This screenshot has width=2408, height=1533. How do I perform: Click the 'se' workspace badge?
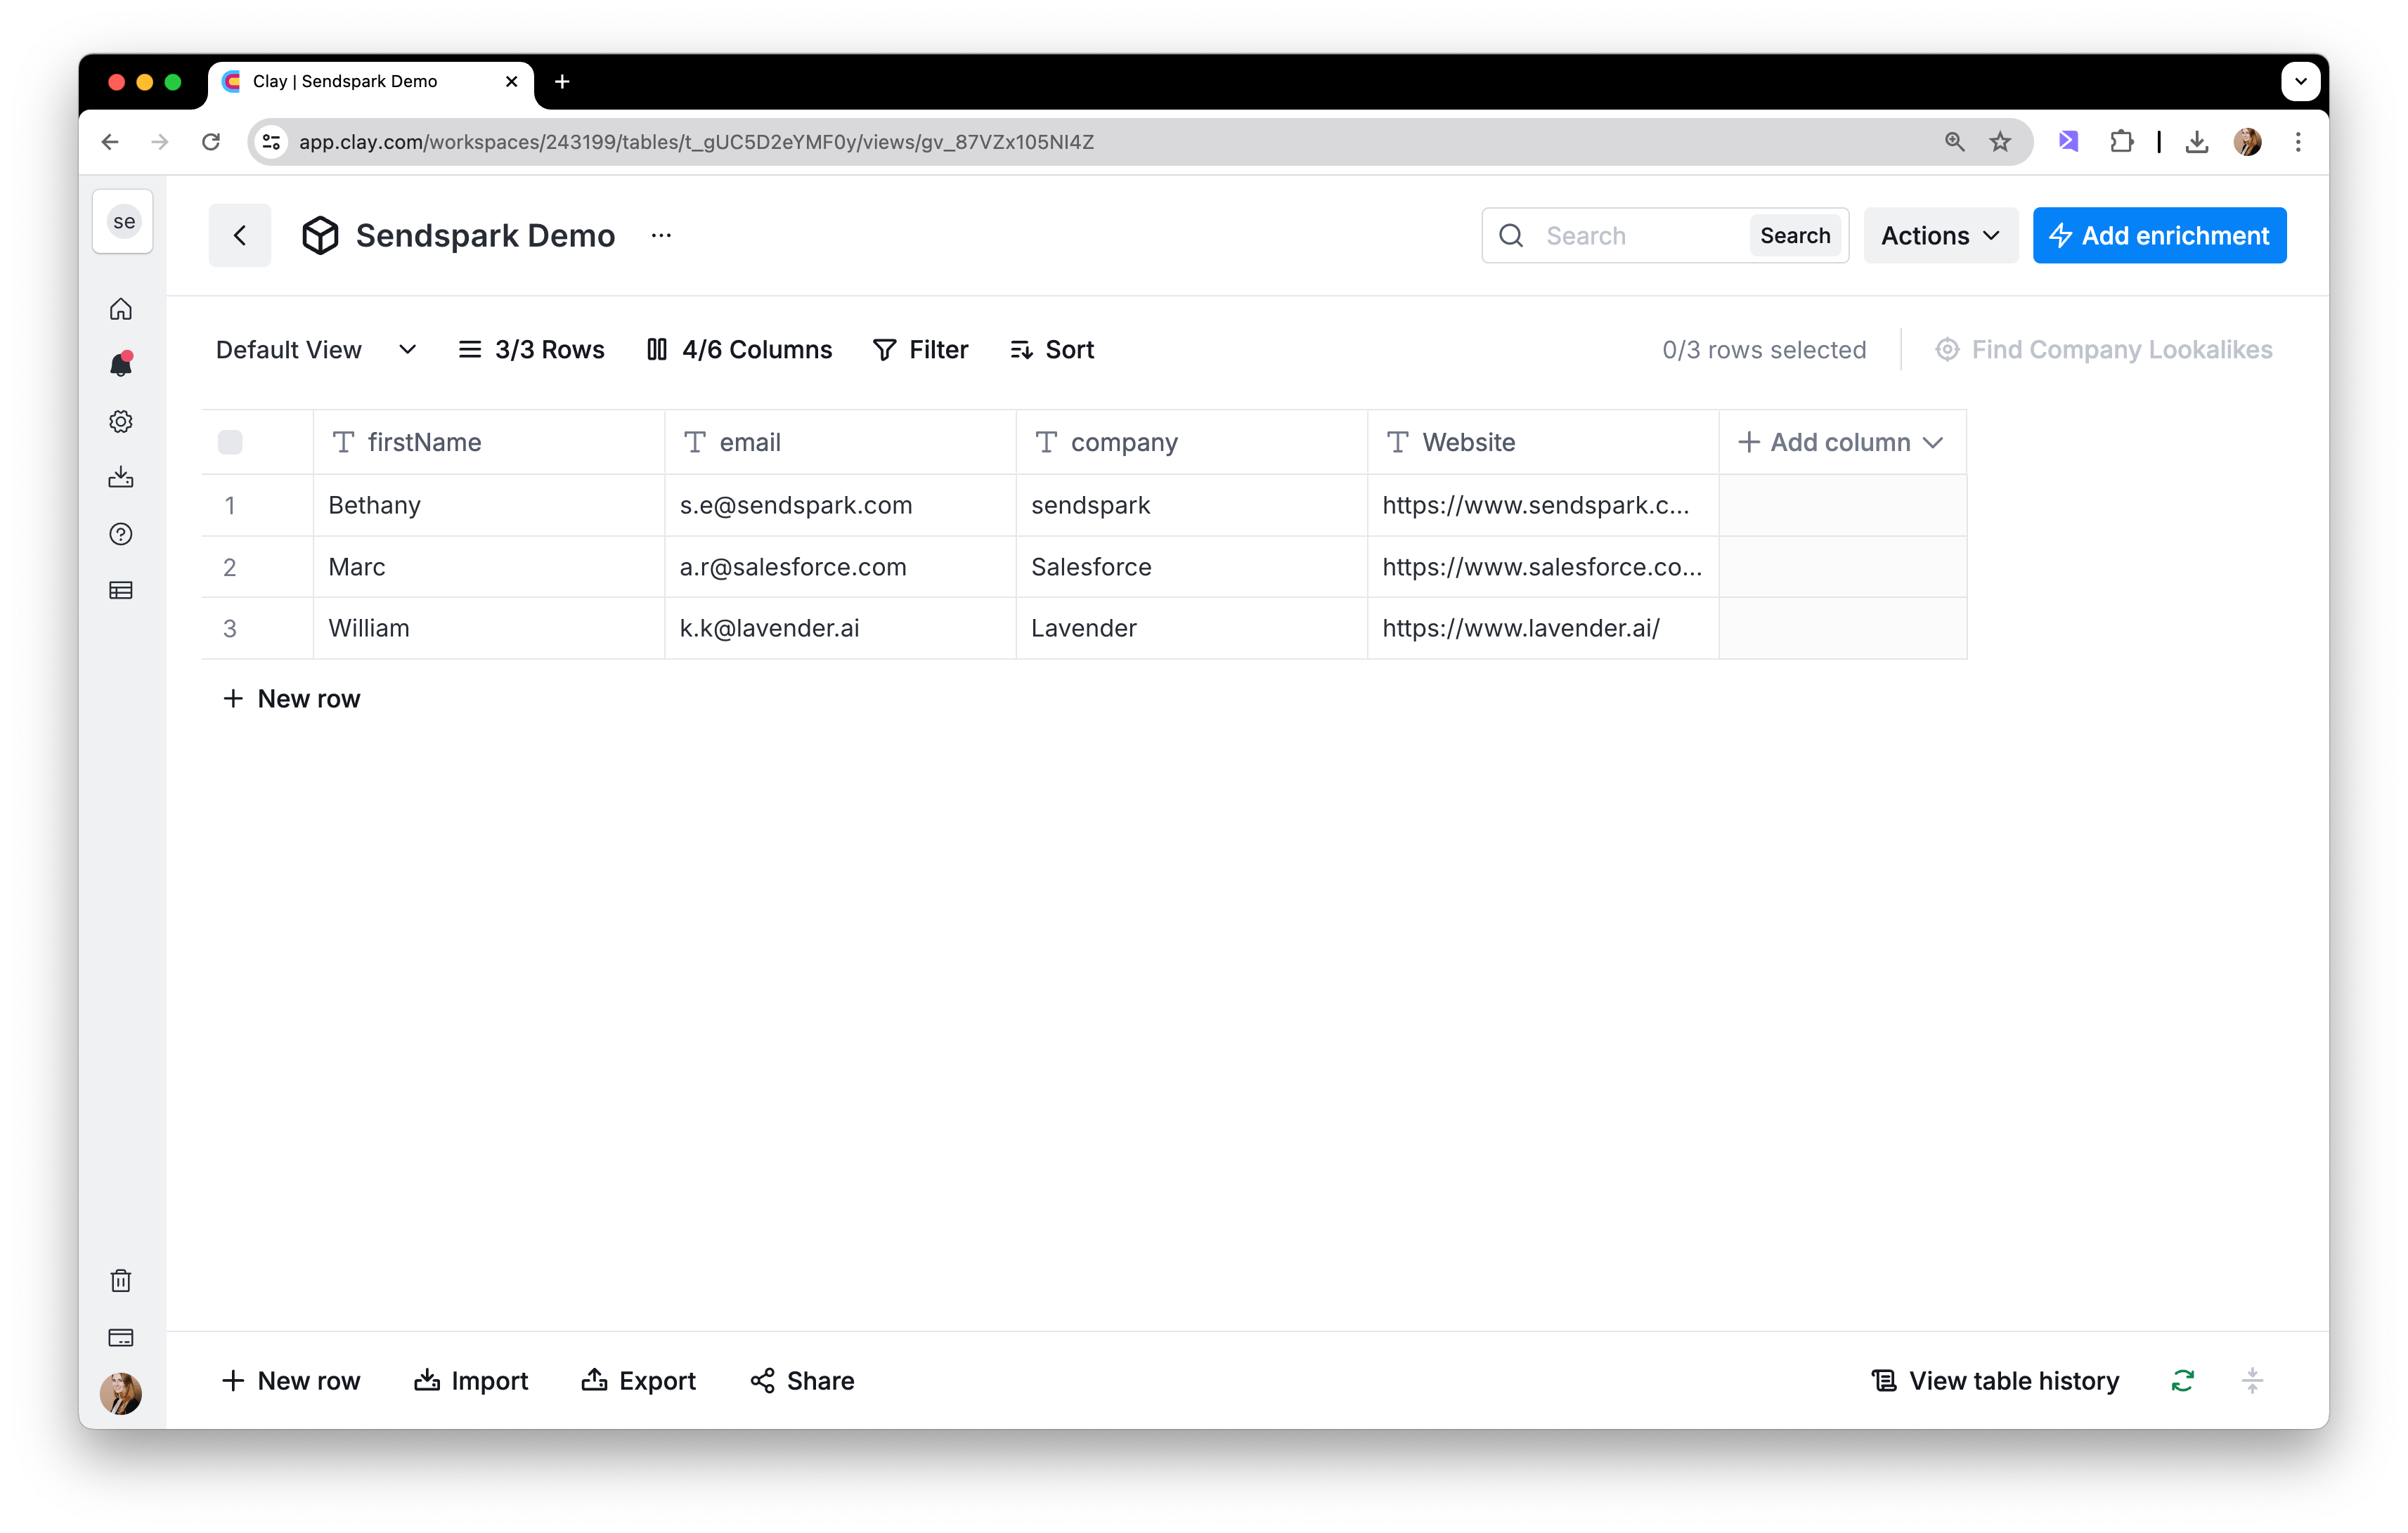pos(123,222)
